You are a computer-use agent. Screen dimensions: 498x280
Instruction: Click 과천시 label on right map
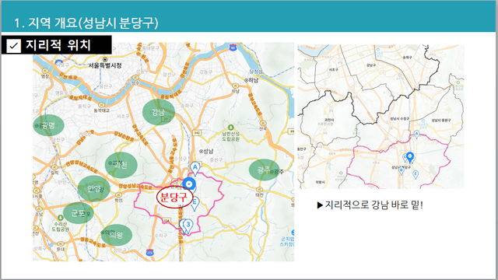pyautogui.click(x=329, y=120)
